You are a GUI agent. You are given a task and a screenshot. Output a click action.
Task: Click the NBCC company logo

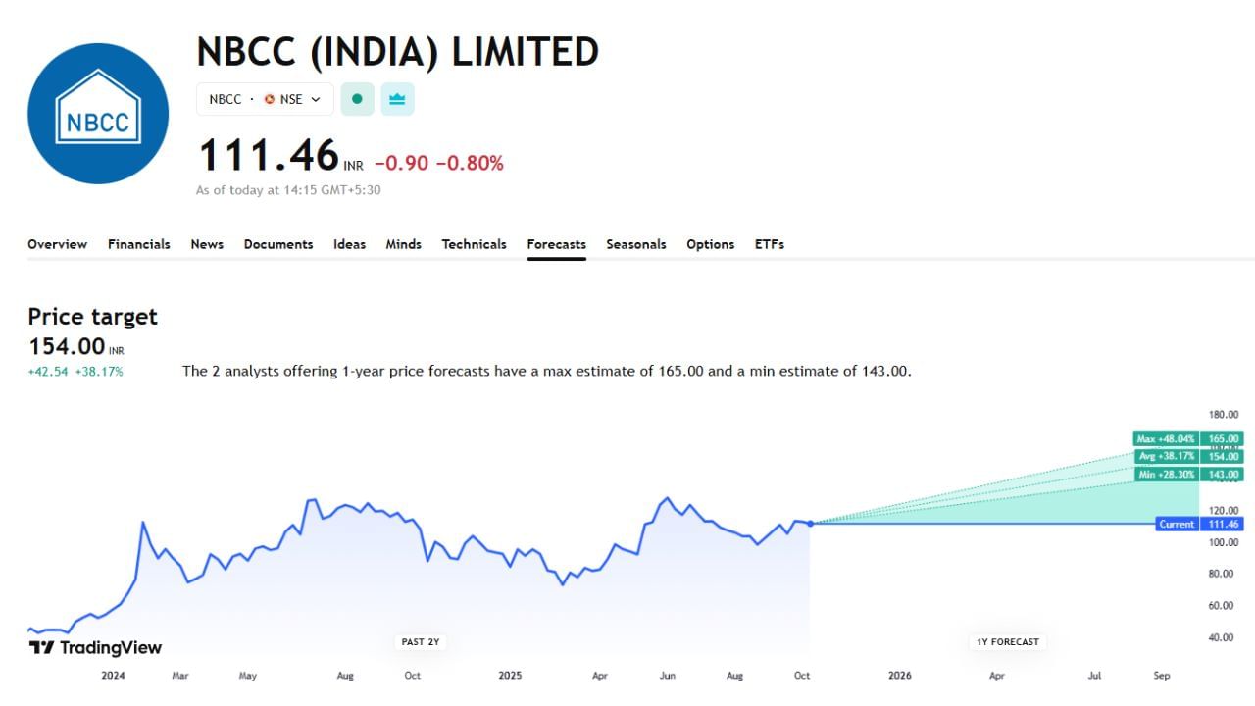[x=97, y=113]
